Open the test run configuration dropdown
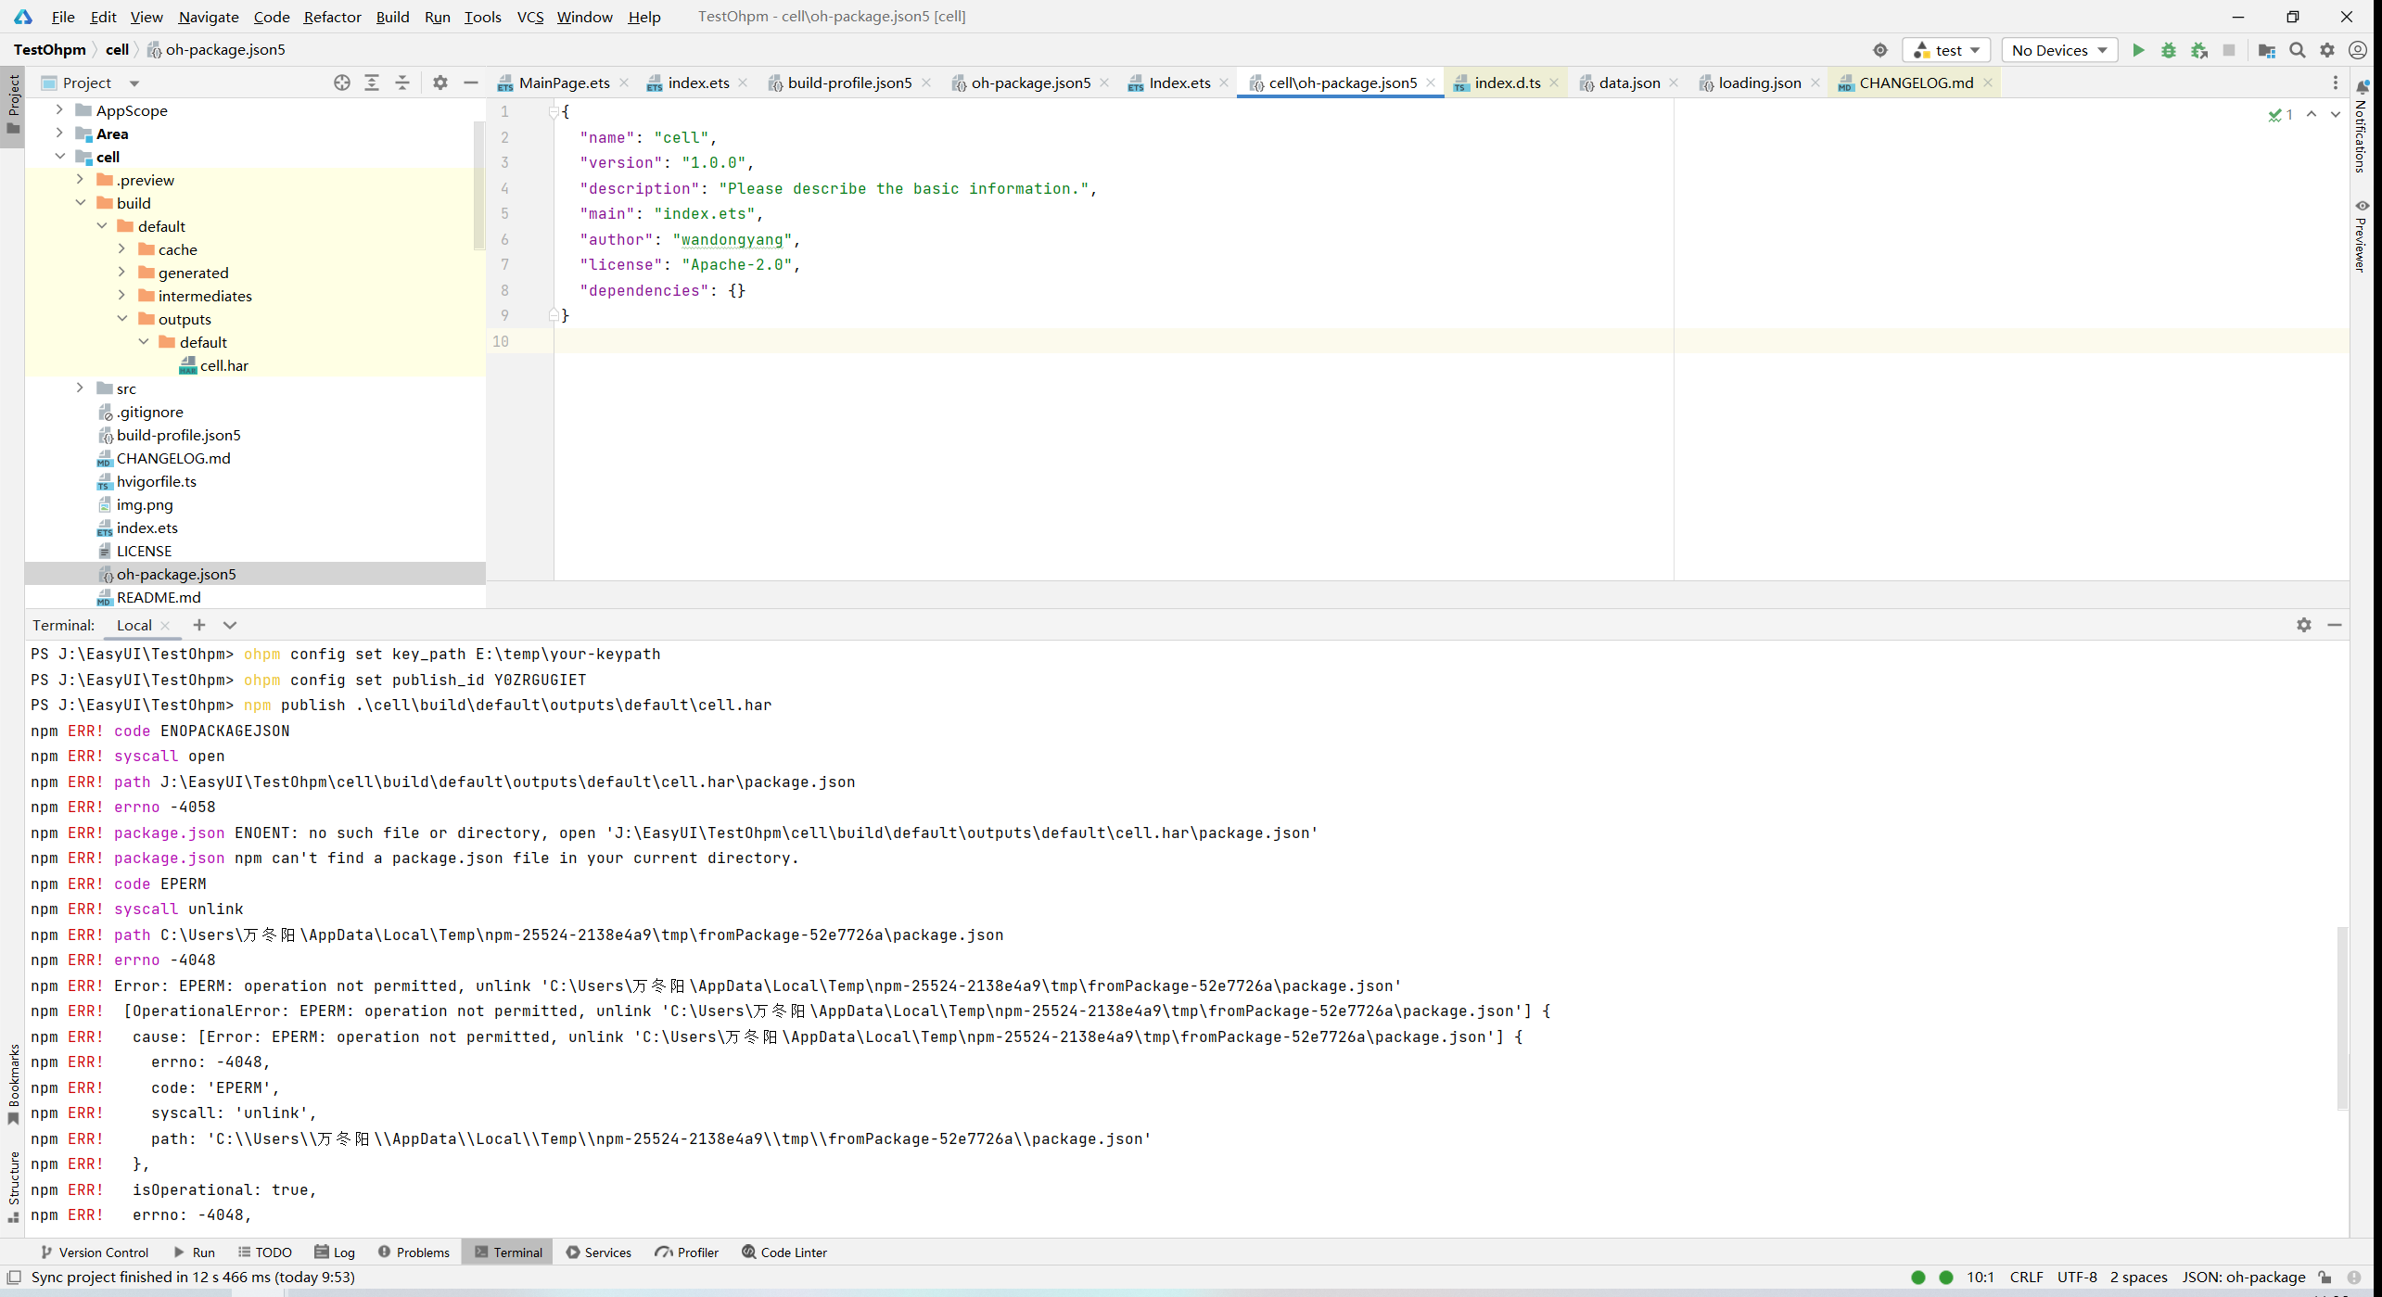 point(1947,50)
